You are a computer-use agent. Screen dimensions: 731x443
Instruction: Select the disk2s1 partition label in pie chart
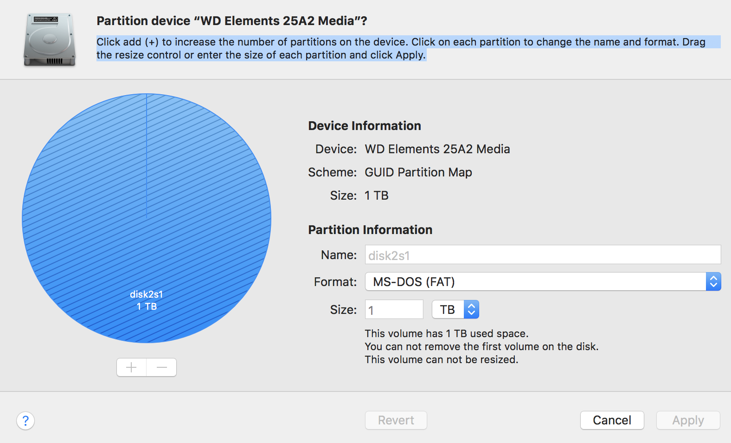(x=147, y=300)
